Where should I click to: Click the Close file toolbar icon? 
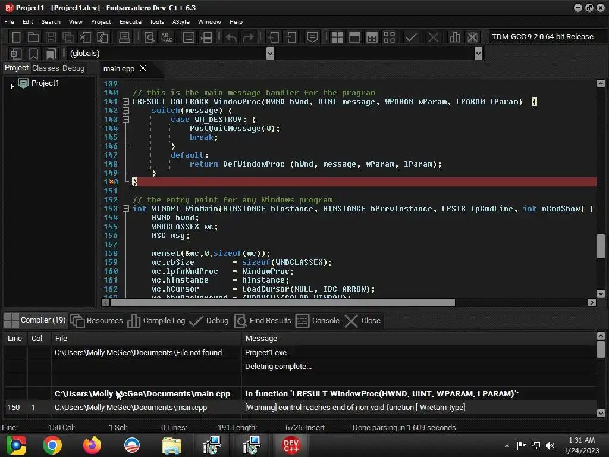tap(85, 37)
